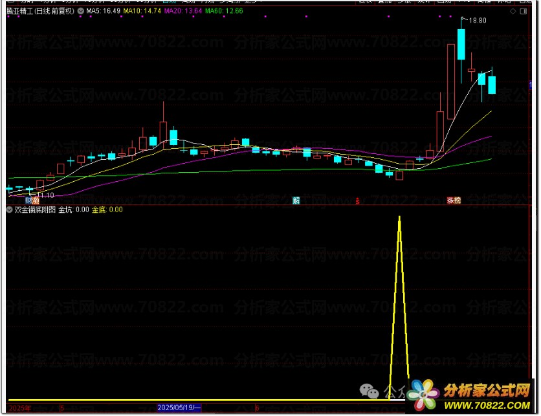541x416 pixels.
Task: Open the 财 info tag under the chart
Action: 29,201
